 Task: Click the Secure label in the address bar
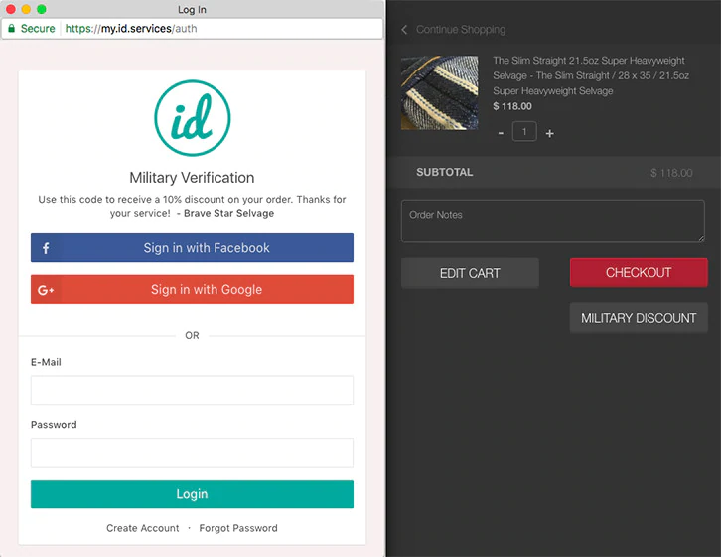click(38, 29)
